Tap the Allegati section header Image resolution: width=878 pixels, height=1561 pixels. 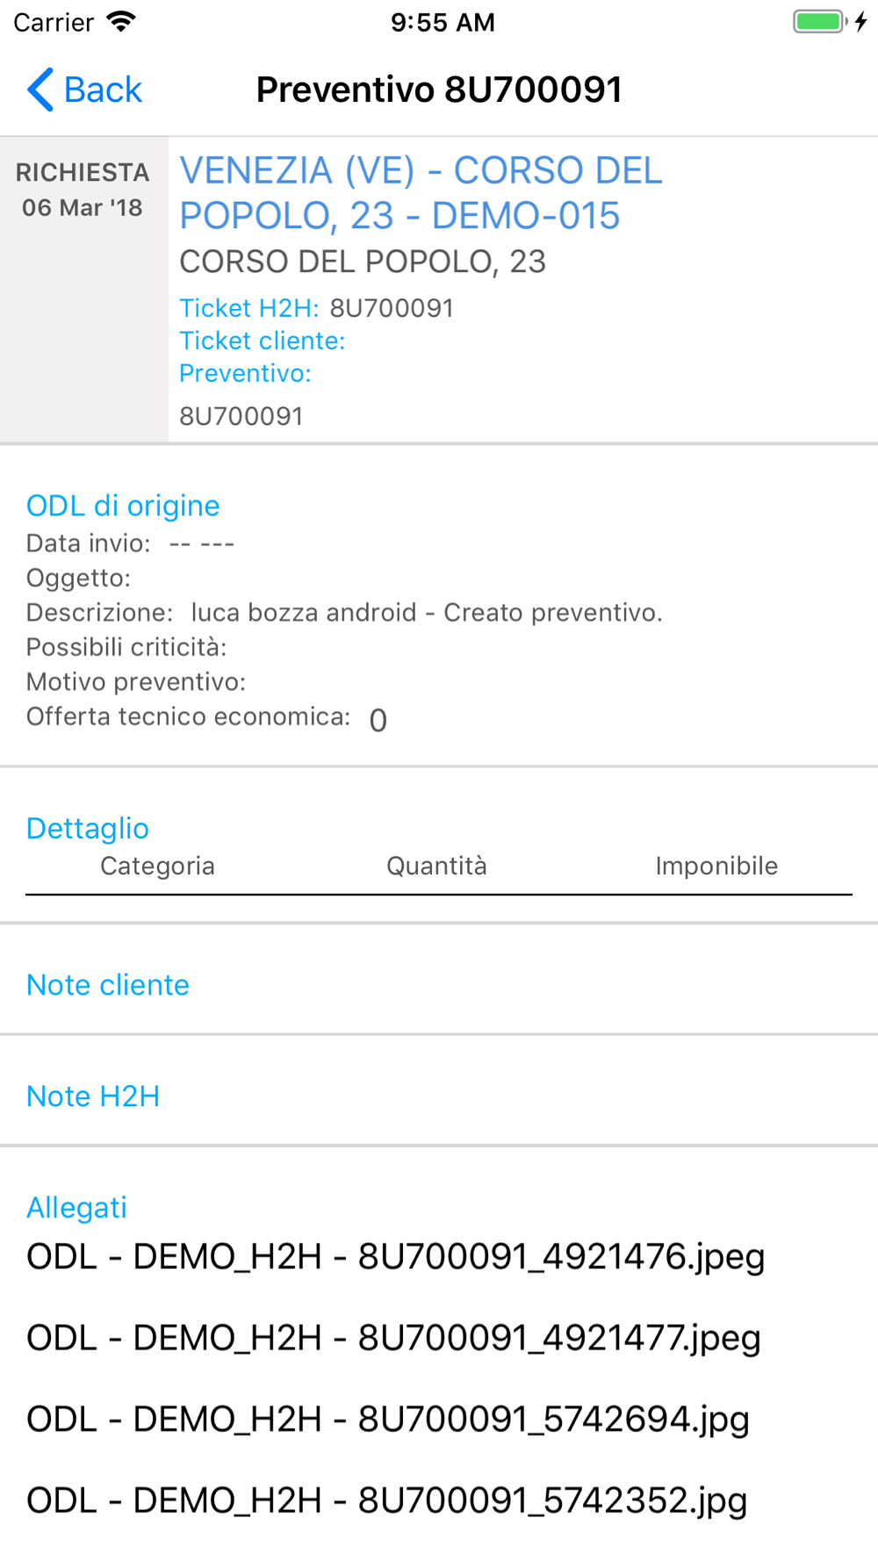coord(76,1208)
